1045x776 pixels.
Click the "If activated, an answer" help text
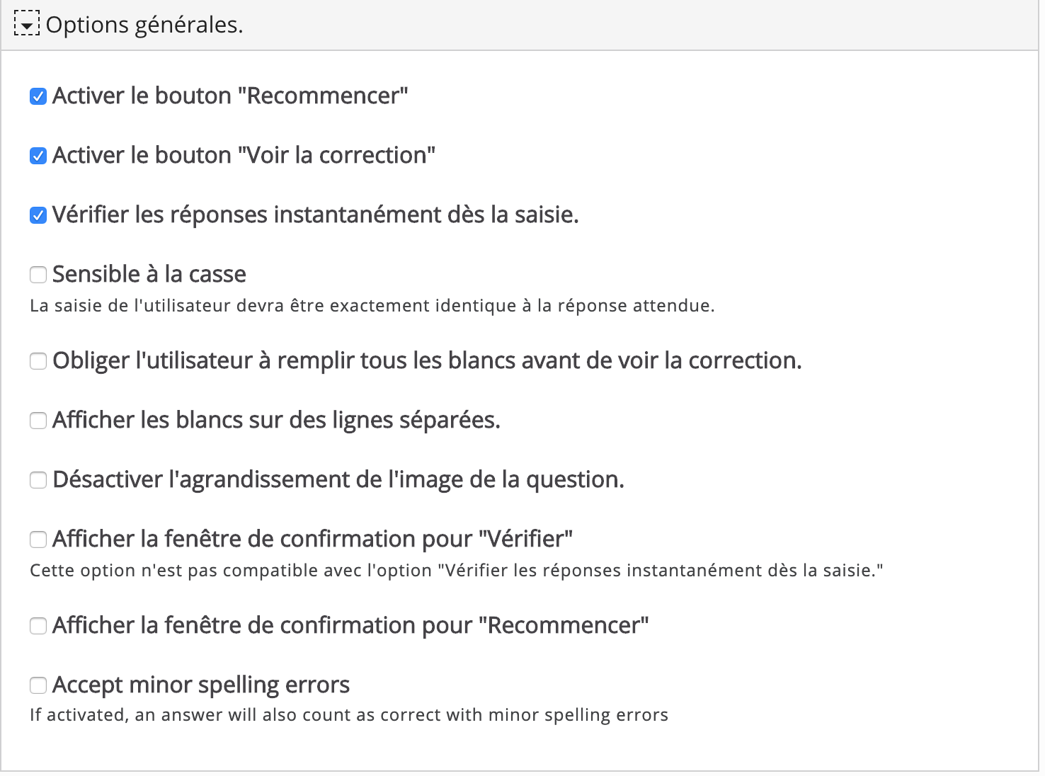coord(349,715)
